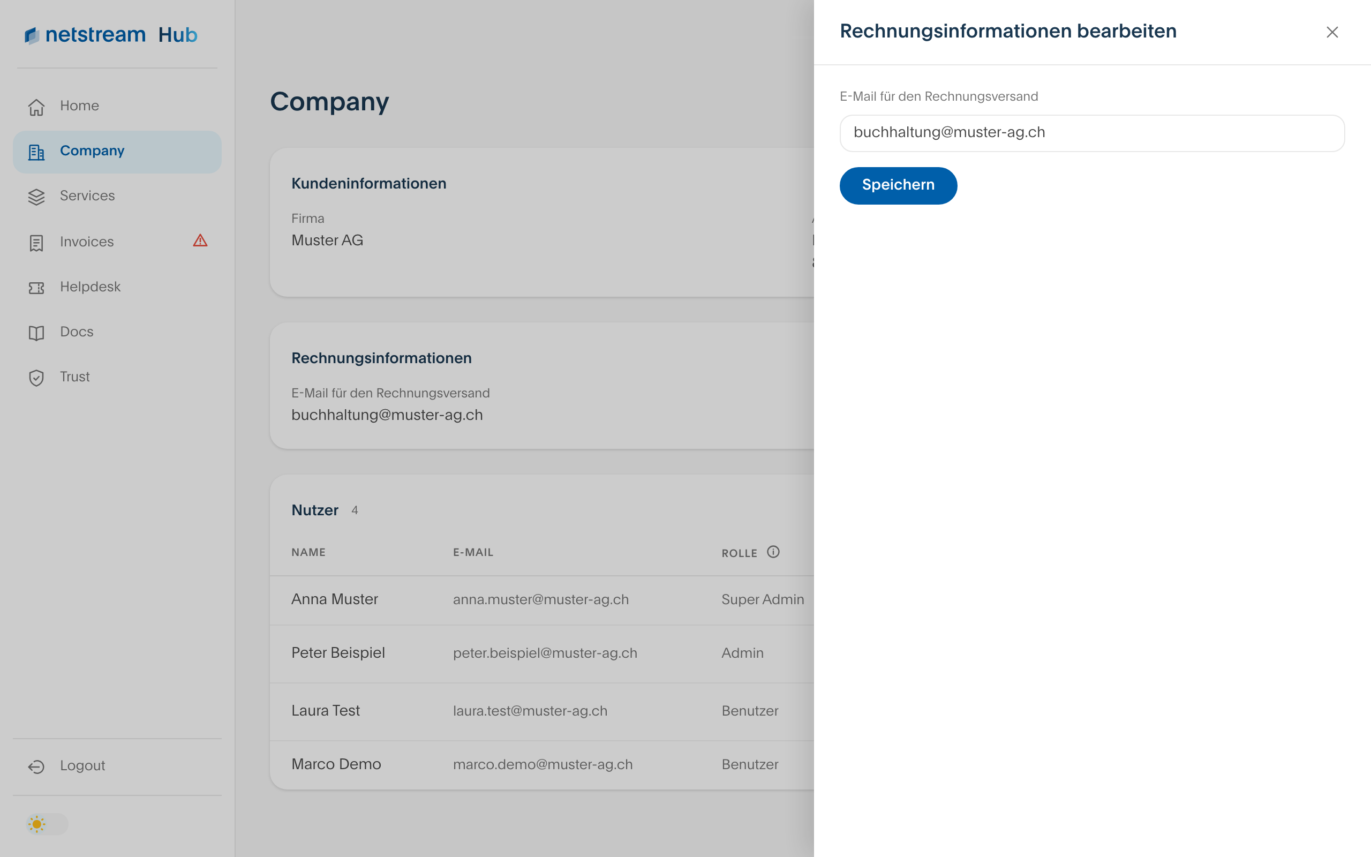This screenshot has height=857, width=1371.
Task: Toggle the light/dark theme switch
Action: pyautogui.click(x=47, y=824)
